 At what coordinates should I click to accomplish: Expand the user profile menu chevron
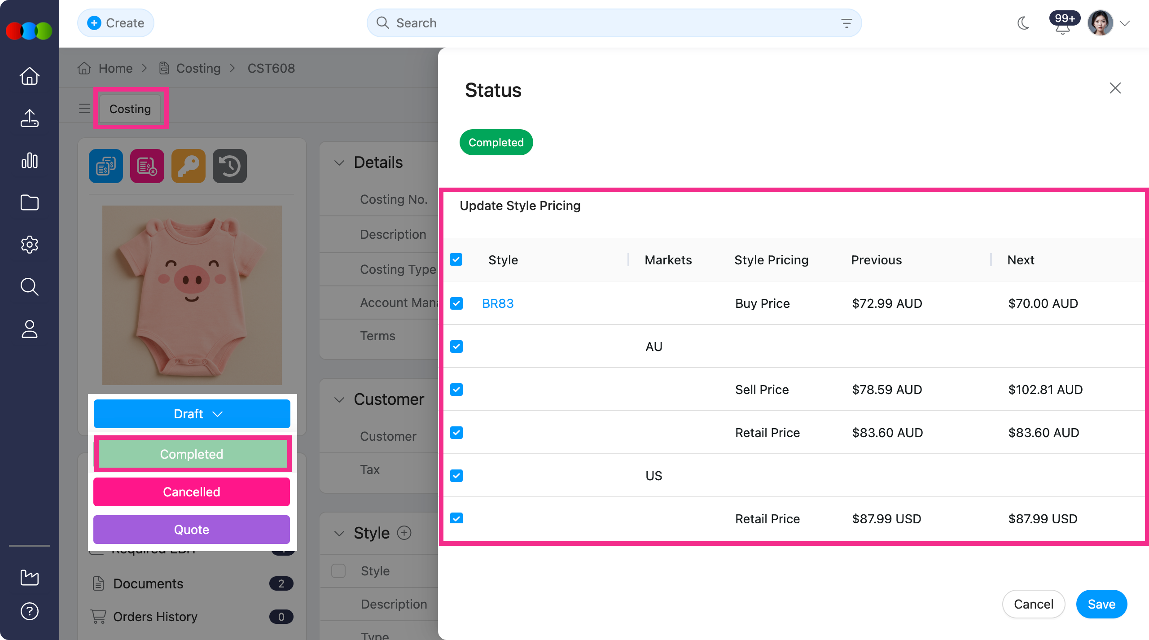1124,23
